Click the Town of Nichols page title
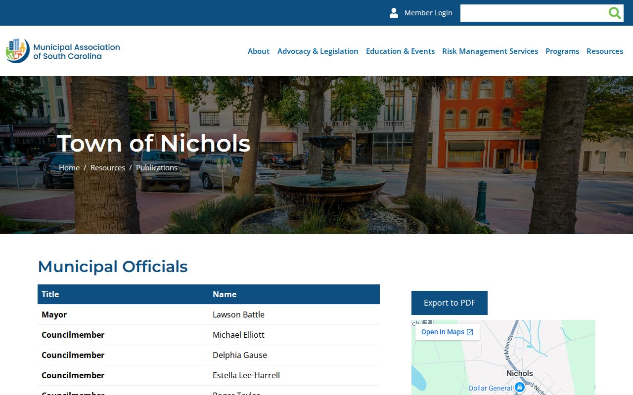The width and height of the screenshot is (633, 395). 154,143
